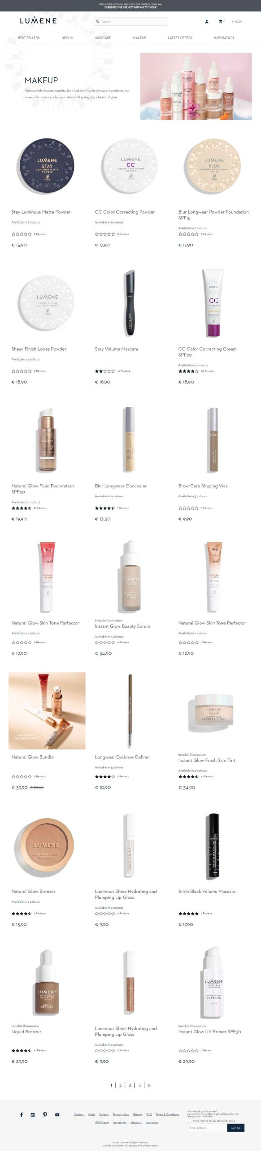Open the YouTube icon in footer
This screenshot has height=1151, width=261.
(57, 1115)
